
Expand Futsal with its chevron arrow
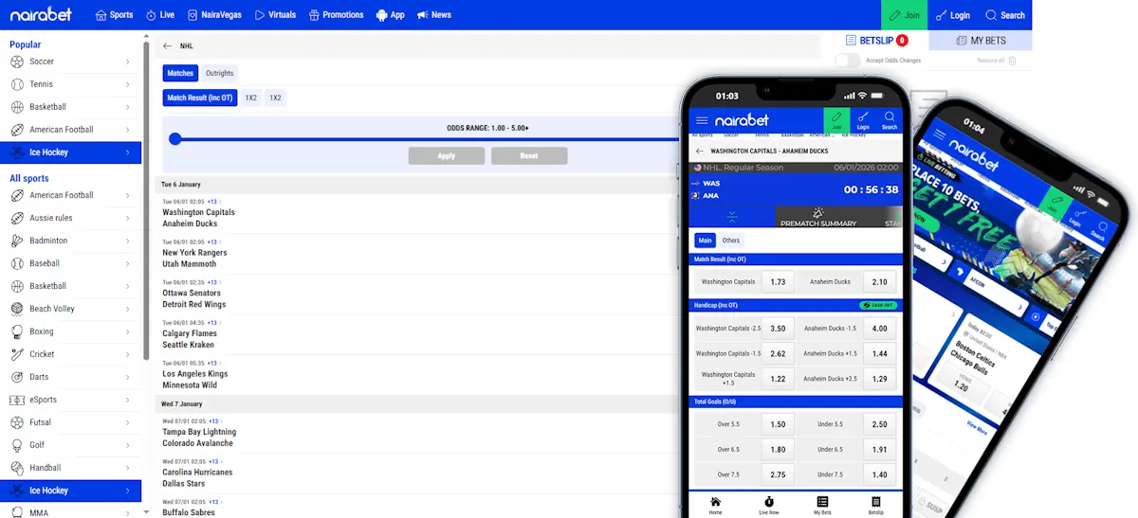[x=127, y=422]
